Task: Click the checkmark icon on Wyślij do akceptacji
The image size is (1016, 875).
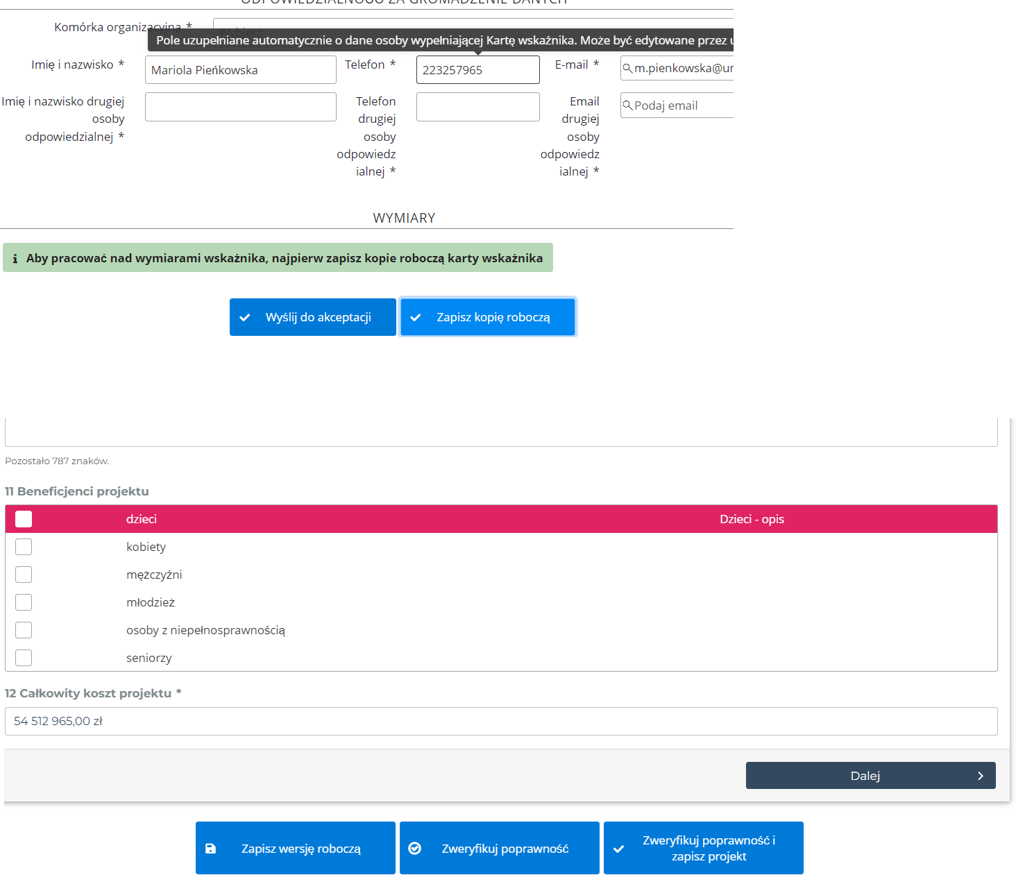Action: [245, 317]
